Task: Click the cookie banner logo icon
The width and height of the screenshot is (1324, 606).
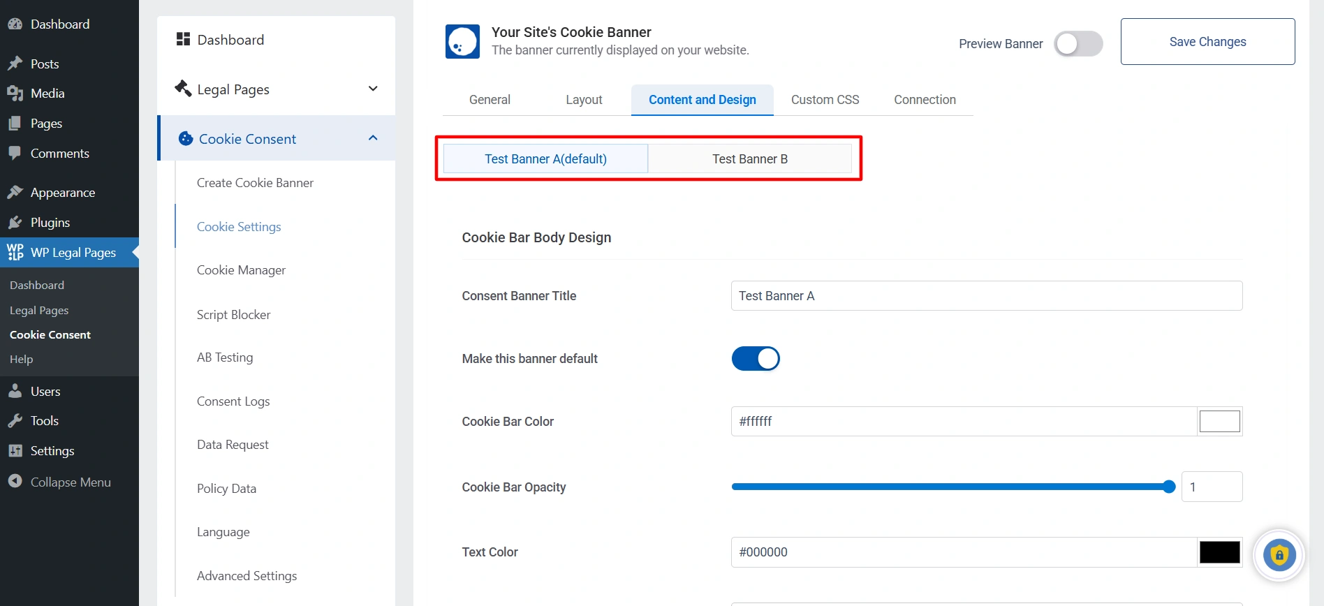Action: (x=462, y=41)
